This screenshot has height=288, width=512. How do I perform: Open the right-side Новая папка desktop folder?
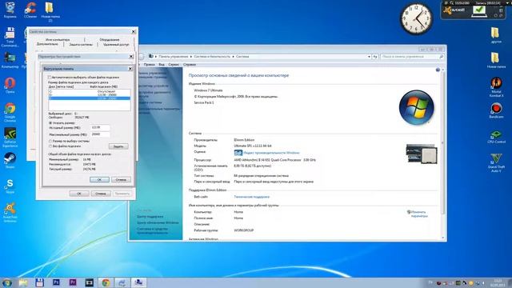496,60
